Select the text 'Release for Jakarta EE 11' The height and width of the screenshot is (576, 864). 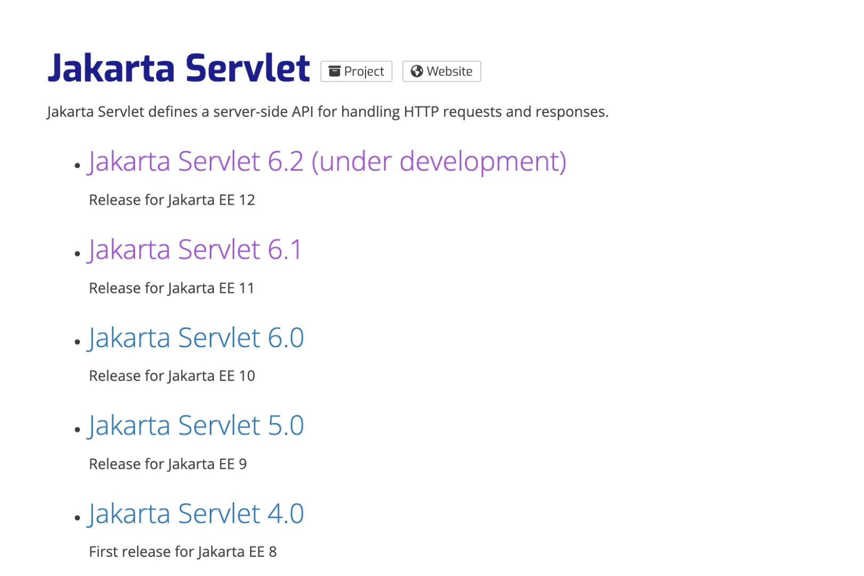click(x=172, y=288)
